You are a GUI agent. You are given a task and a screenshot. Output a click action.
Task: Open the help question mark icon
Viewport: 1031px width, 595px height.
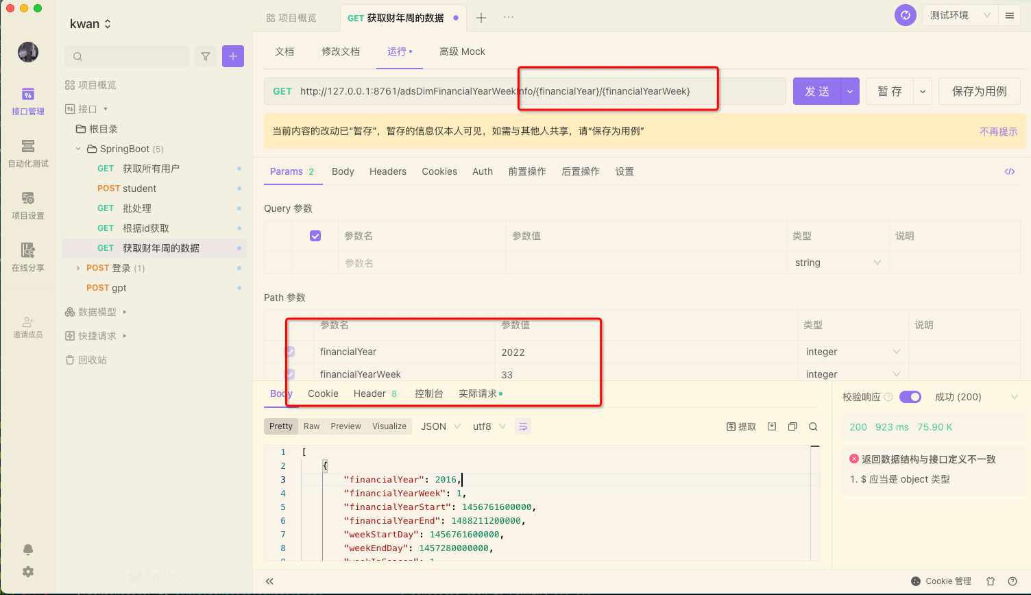[1012, 581]
